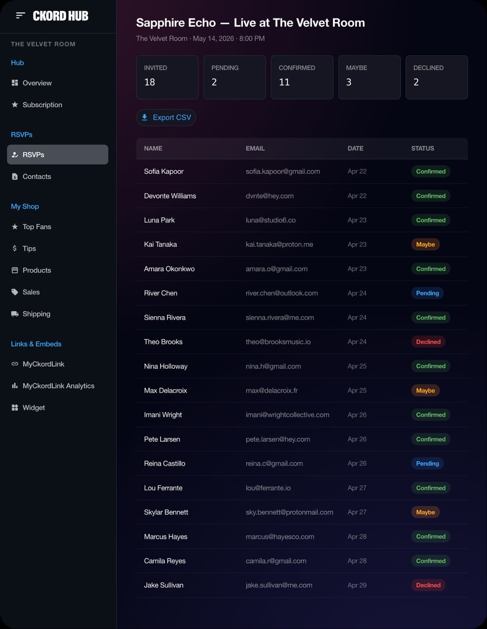This screenshot has height=629, width=487.
Task: Click the STATUS column header
Action: (423, 148)
